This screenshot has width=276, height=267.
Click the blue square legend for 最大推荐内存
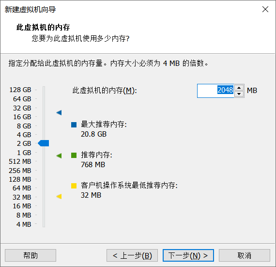(74, 125)
